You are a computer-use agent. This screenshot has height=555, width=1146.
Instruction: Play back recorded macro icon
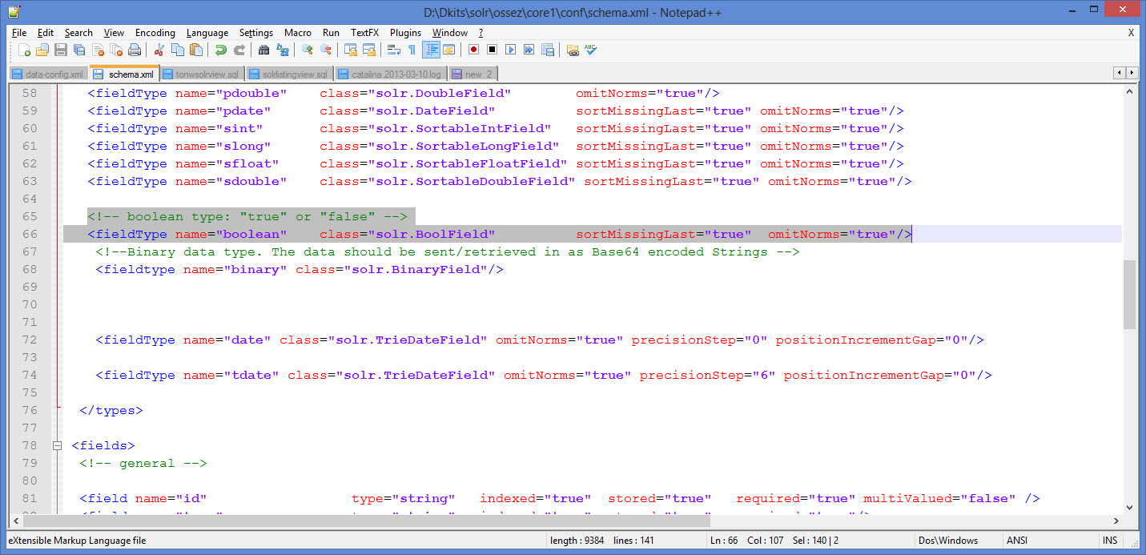(x=510, y=50)
